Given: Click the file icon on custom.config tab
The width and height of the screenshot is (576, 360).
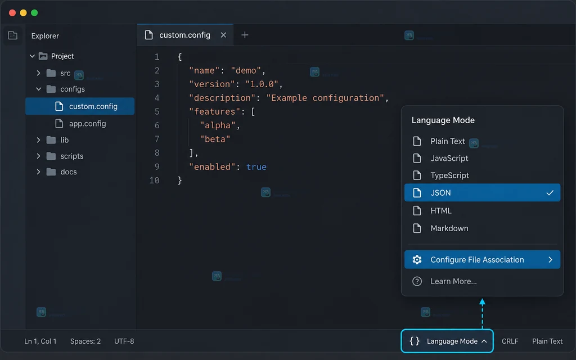Looking at the screenshot, I should (x=148, y=35).
